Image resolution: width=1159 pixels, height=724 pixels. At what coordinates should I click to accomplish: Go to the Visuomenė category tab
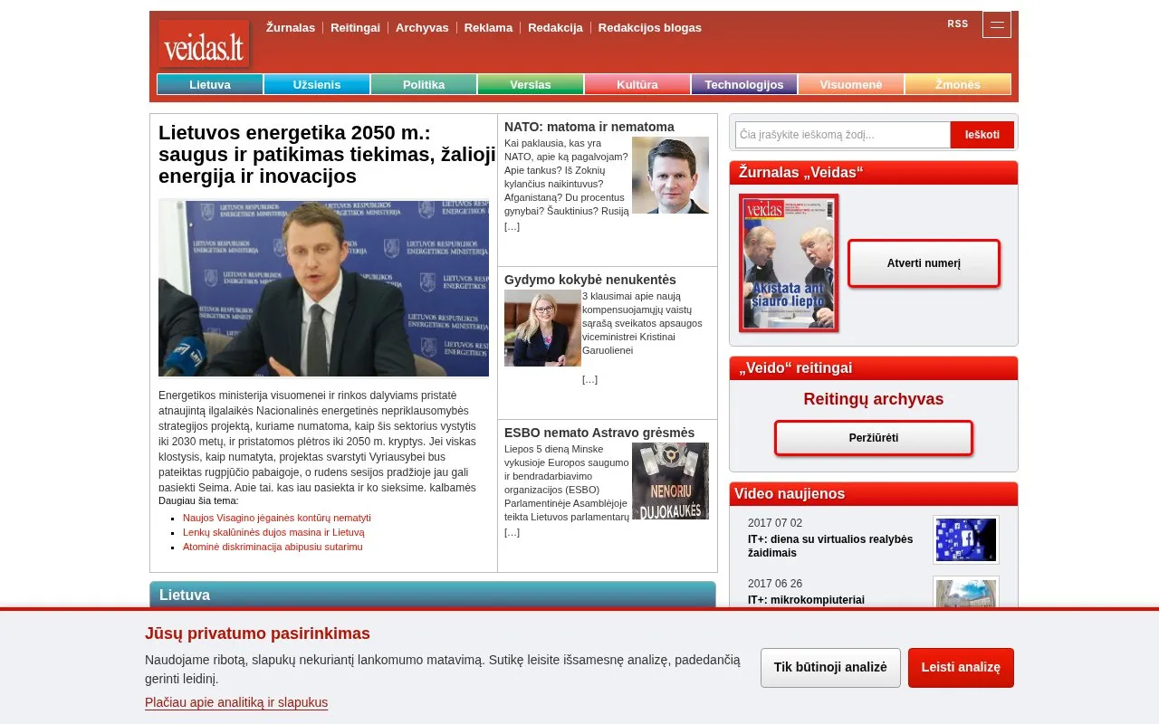[x=851, y=84]
